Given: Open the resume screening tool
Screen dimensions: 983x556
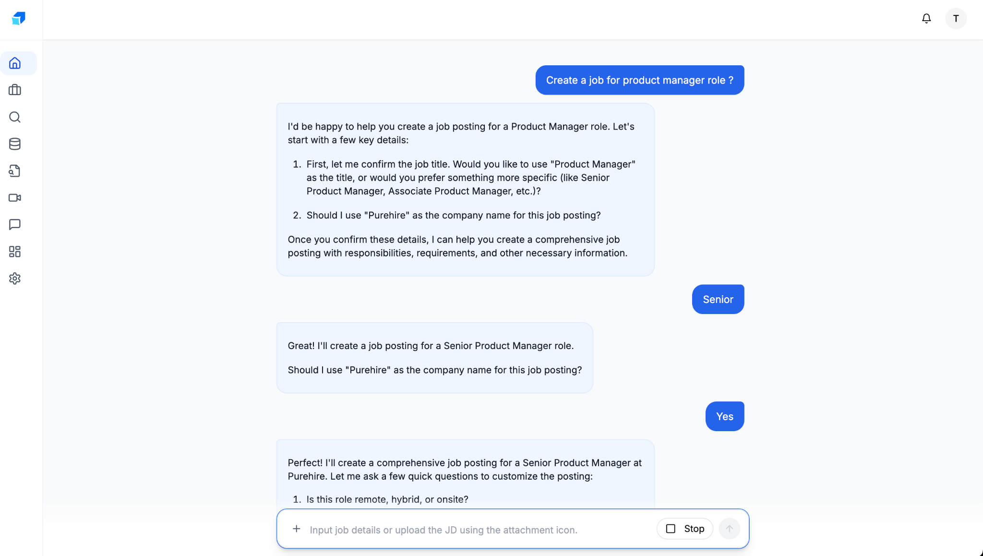Looking at the screenshot, I should pyautogui.click(x=15, y=171).
